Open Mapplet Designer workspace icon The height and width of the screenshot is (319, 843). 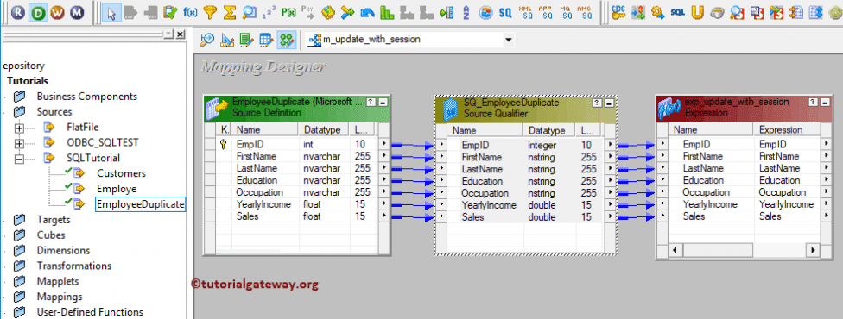click(265, 40)
